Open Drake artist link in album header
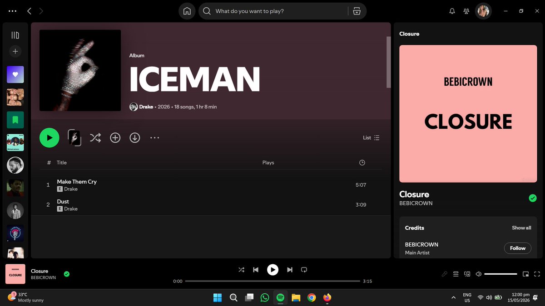Image resolution: width=545 pixels, height=306 pixels. (146, 107)
